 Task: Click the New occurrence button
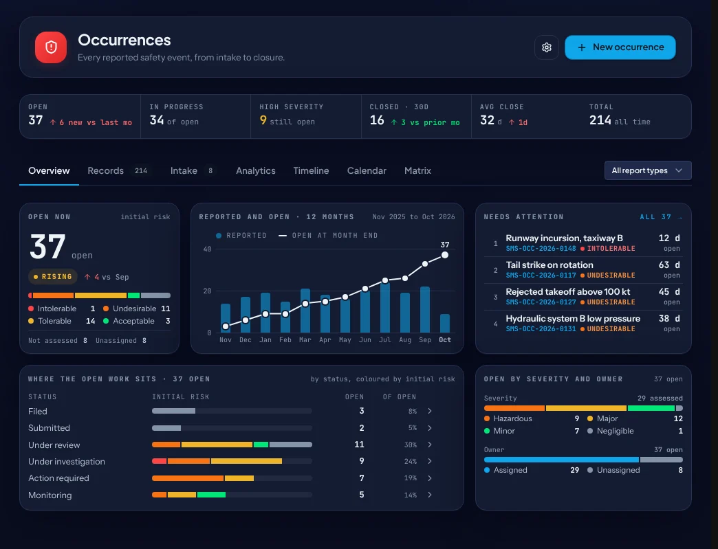point(620,47)
